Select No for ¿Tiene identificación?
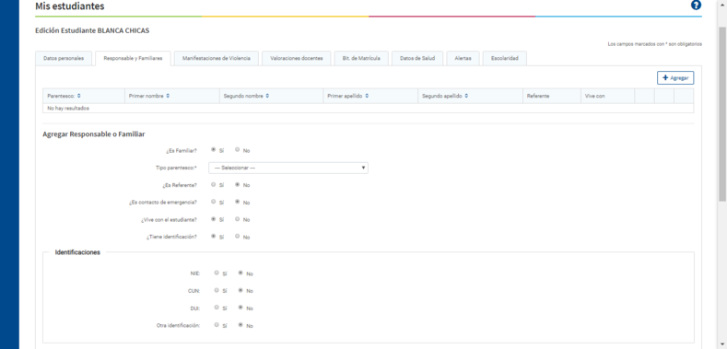This screenshot has width=727, height=349. coord(238,237)
